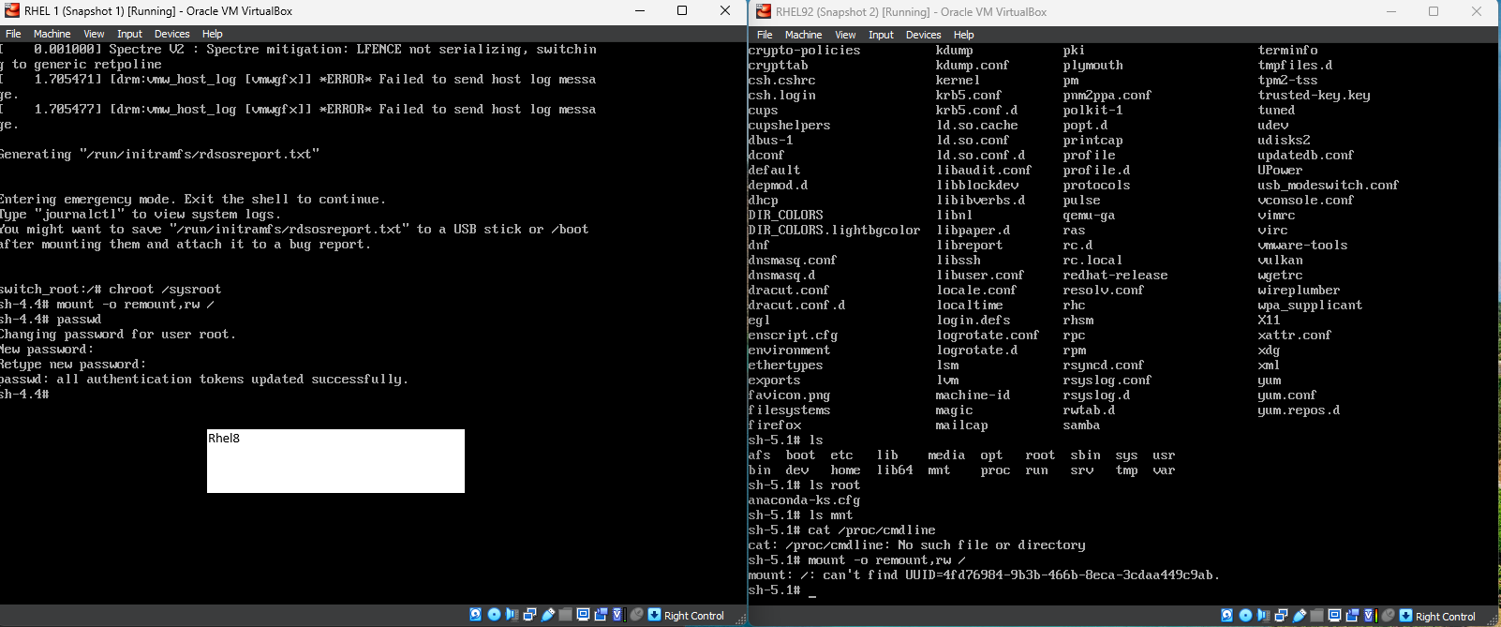Click host key arrow icon in RHEL92 window
The image size is (1501, 627).
(x=1405, y=615)
